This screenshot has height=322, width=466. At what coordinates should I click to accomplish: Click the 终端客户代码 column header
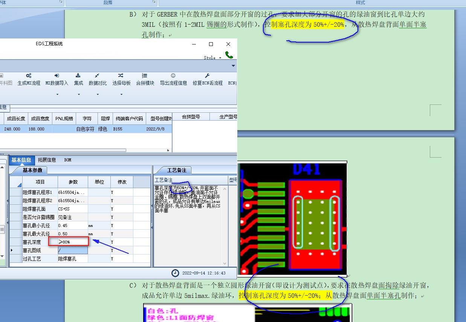(129, 118)
